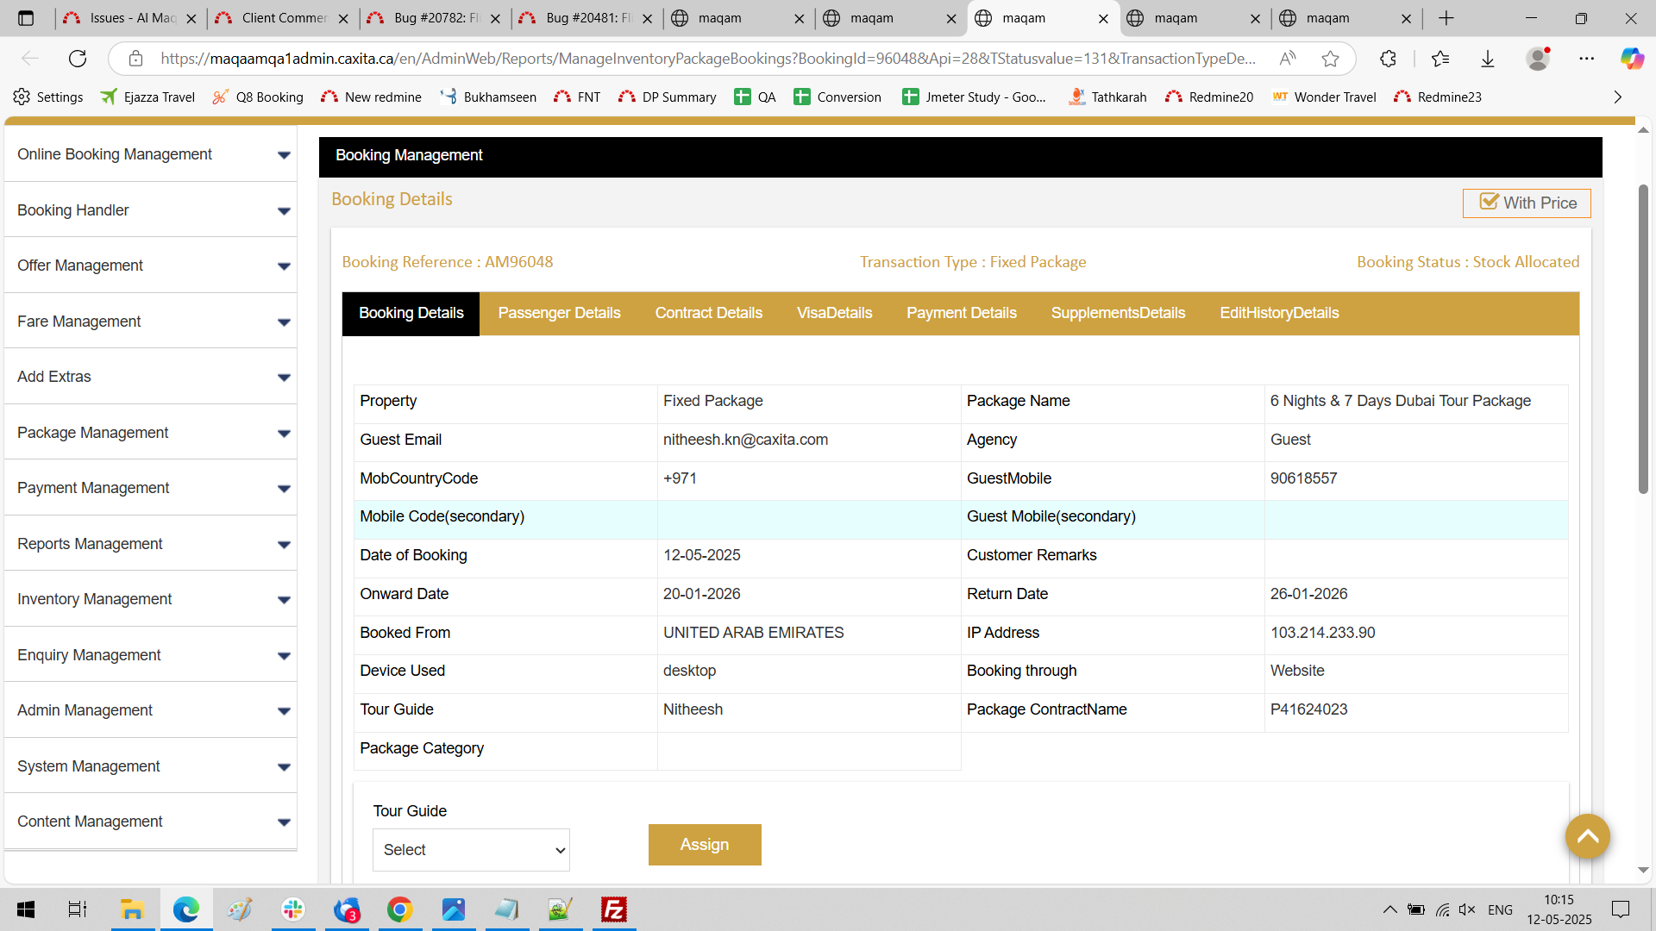This screenshot has height=931, width=1656.
Task: Refresh the current browser page
Action: (78, 59)
